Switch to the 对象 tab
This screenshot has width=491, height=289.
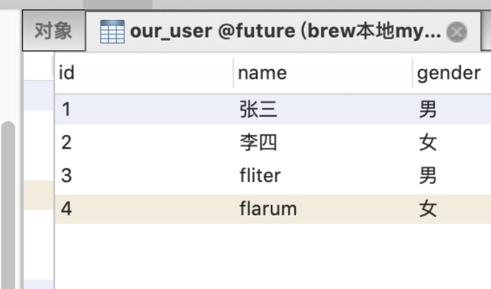click(x=54, y=31)
